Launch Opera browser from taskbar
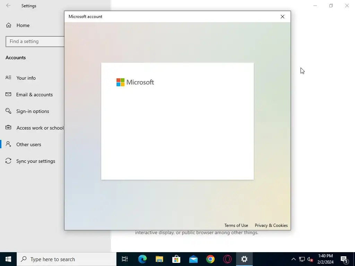Viewport: 355px width, 266px height. 227,259
